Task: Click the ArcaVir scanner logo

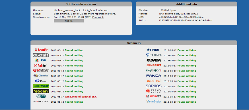Action: click(x=41, y=50)
